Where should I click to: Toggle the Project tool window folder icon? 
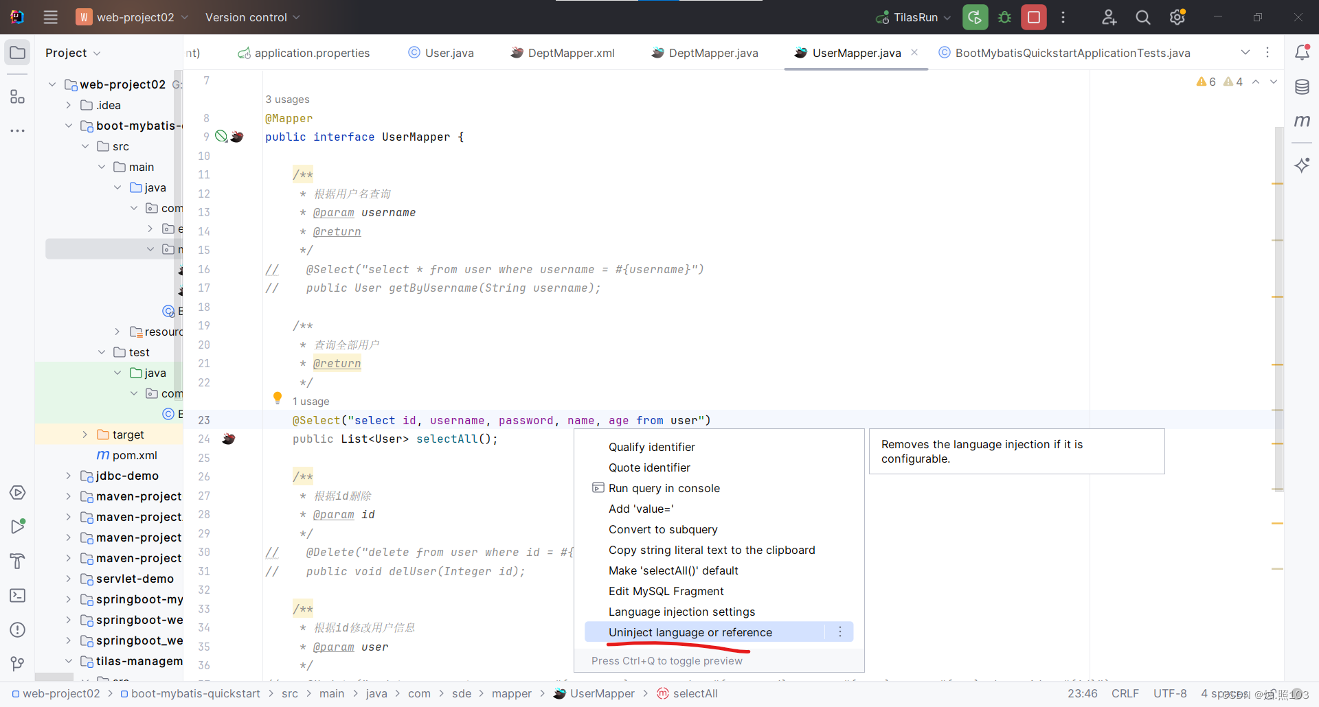point(18,53)
